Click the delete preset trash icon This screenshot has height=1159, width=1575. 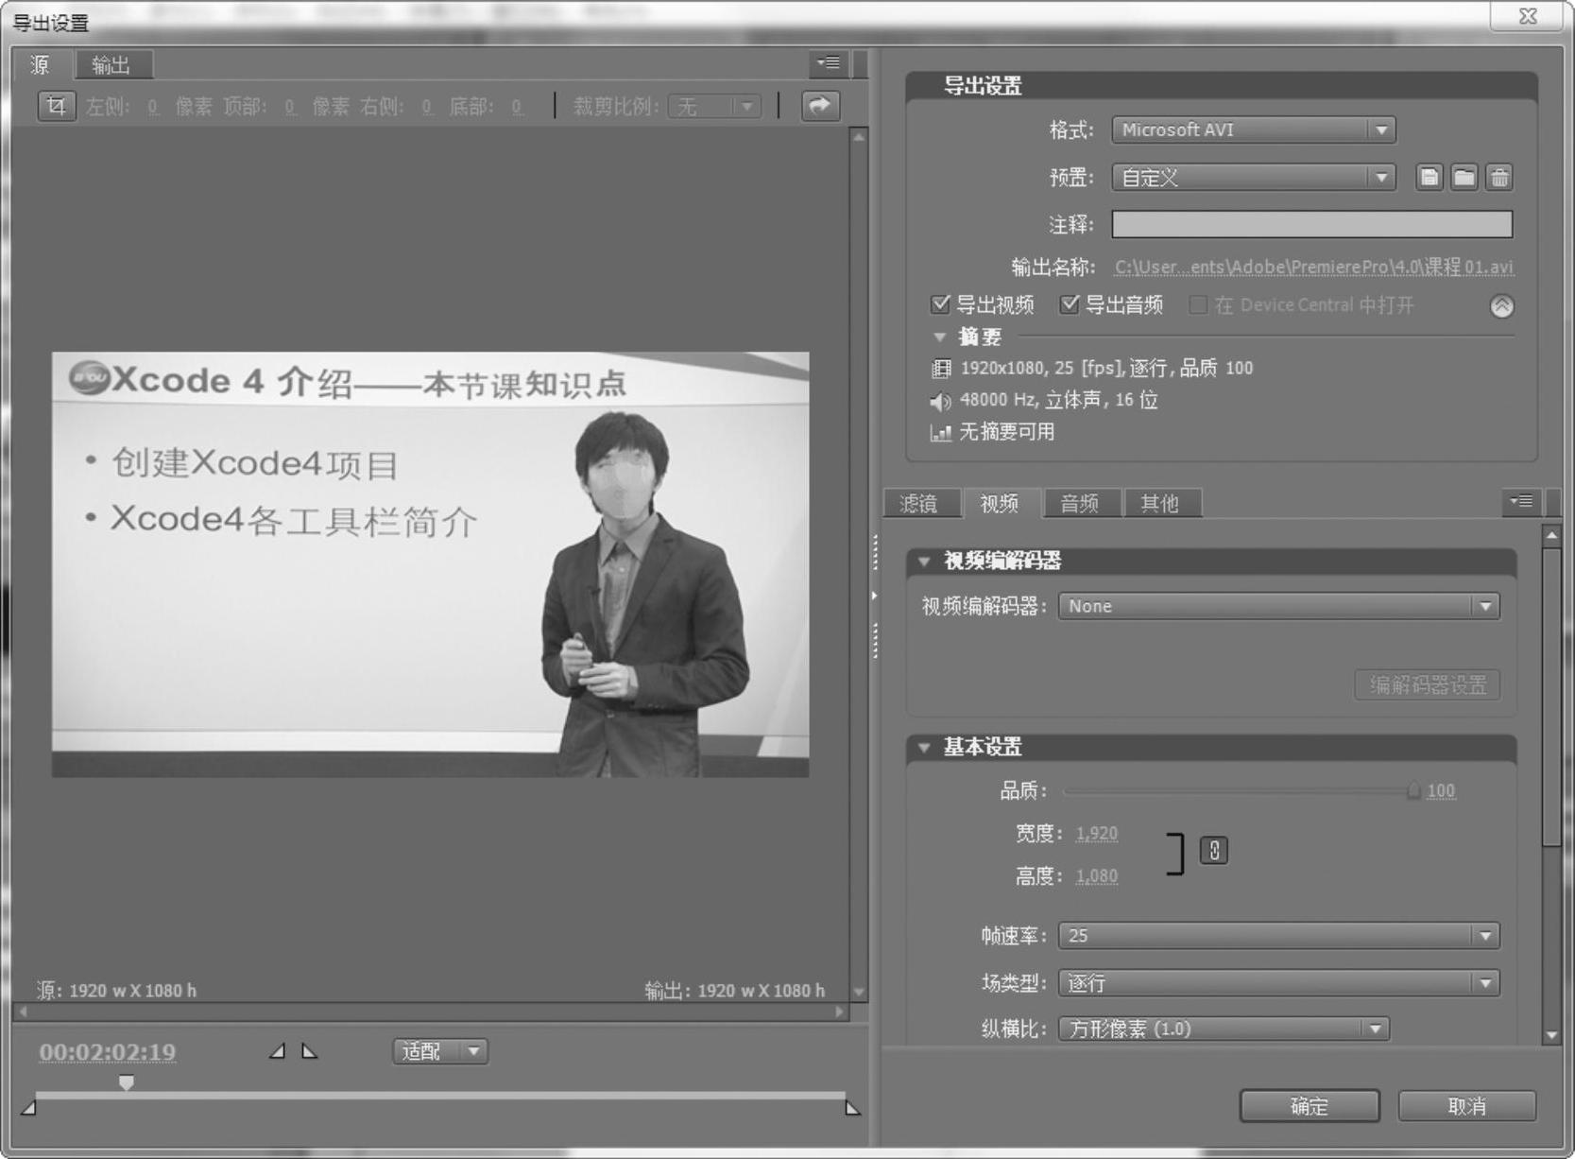[1498, 177]
